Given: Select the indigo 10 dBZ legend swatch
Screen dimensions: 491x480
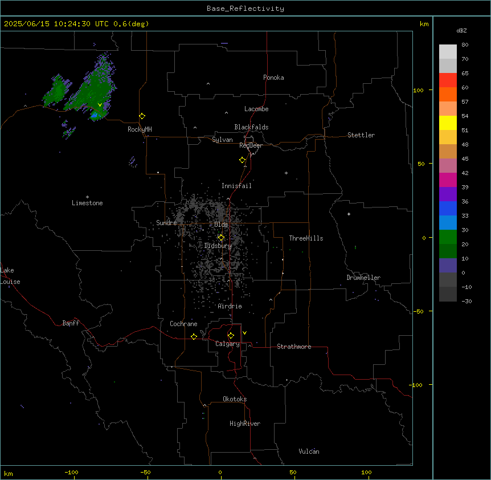Looking at the screenshot, I should (448, 266).
